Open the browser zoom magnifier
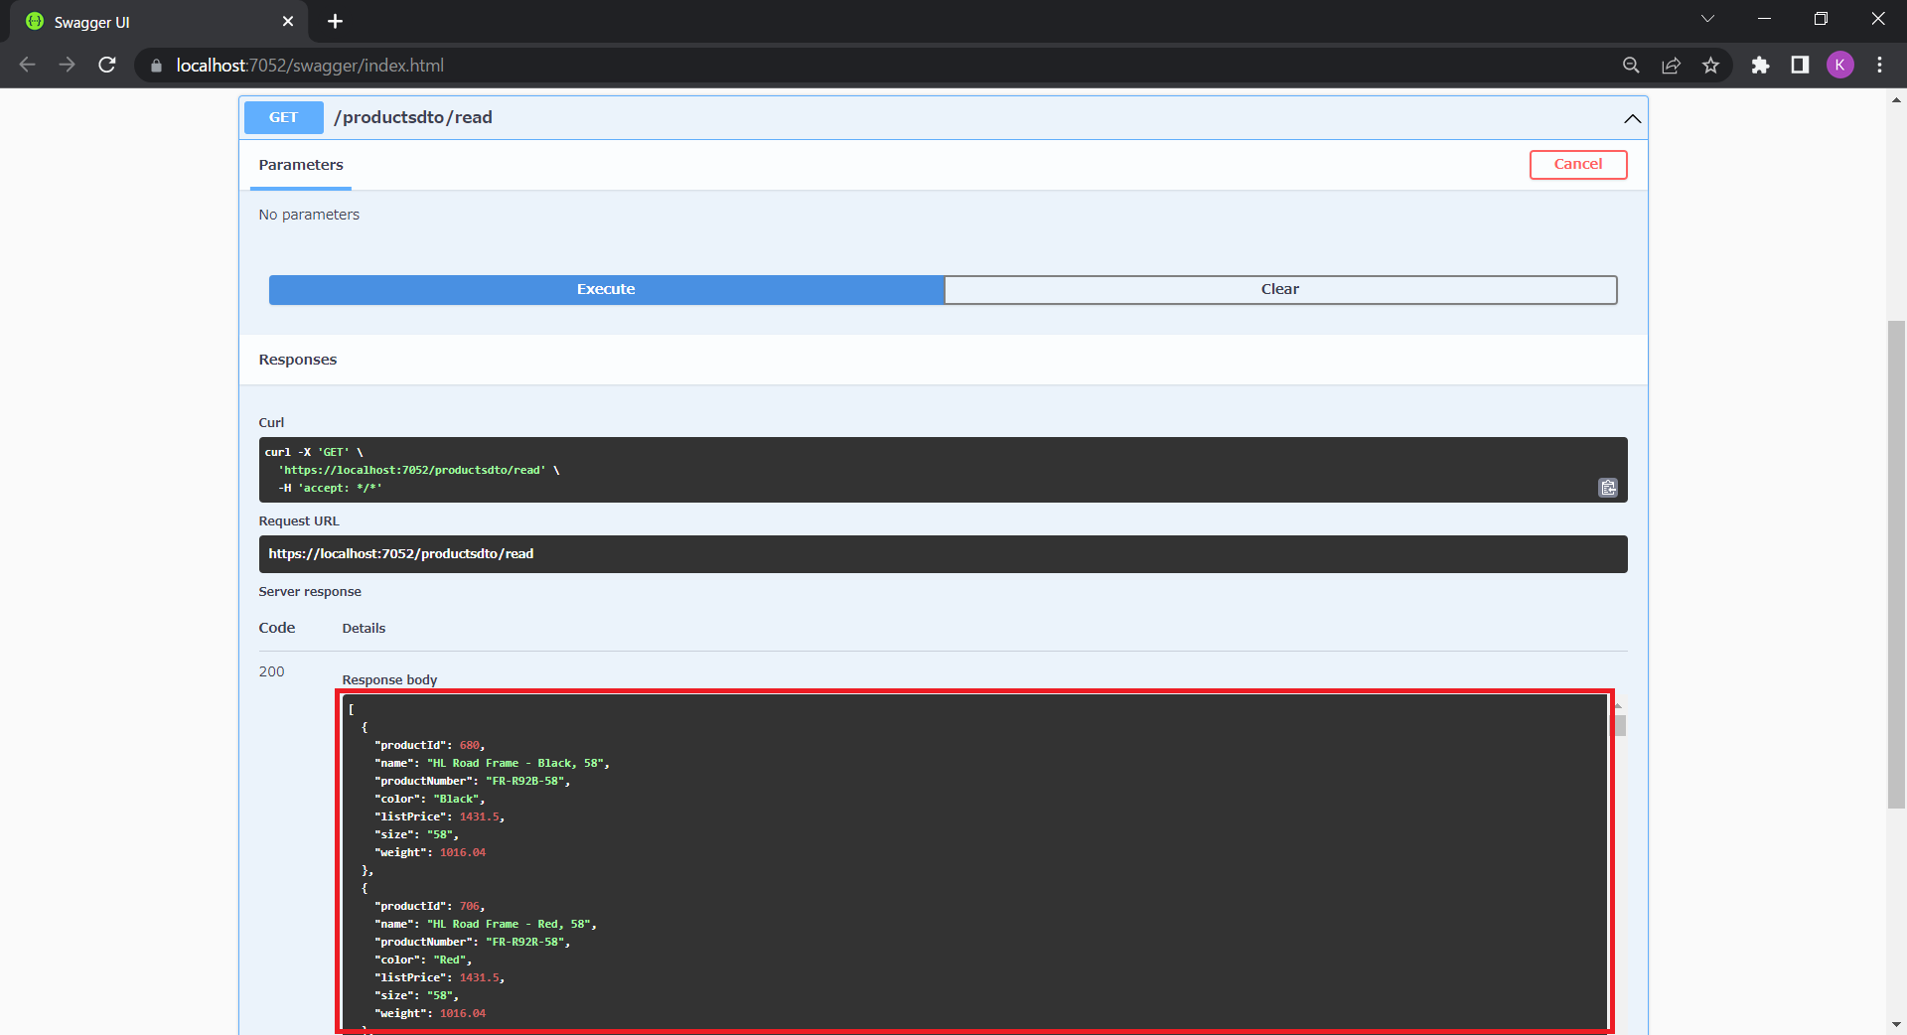Image resolution: width=1907 pixels, height=1035 pixels. 1631,66
